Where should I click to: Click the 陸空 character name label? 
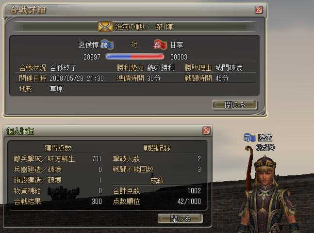click(265, 138)
